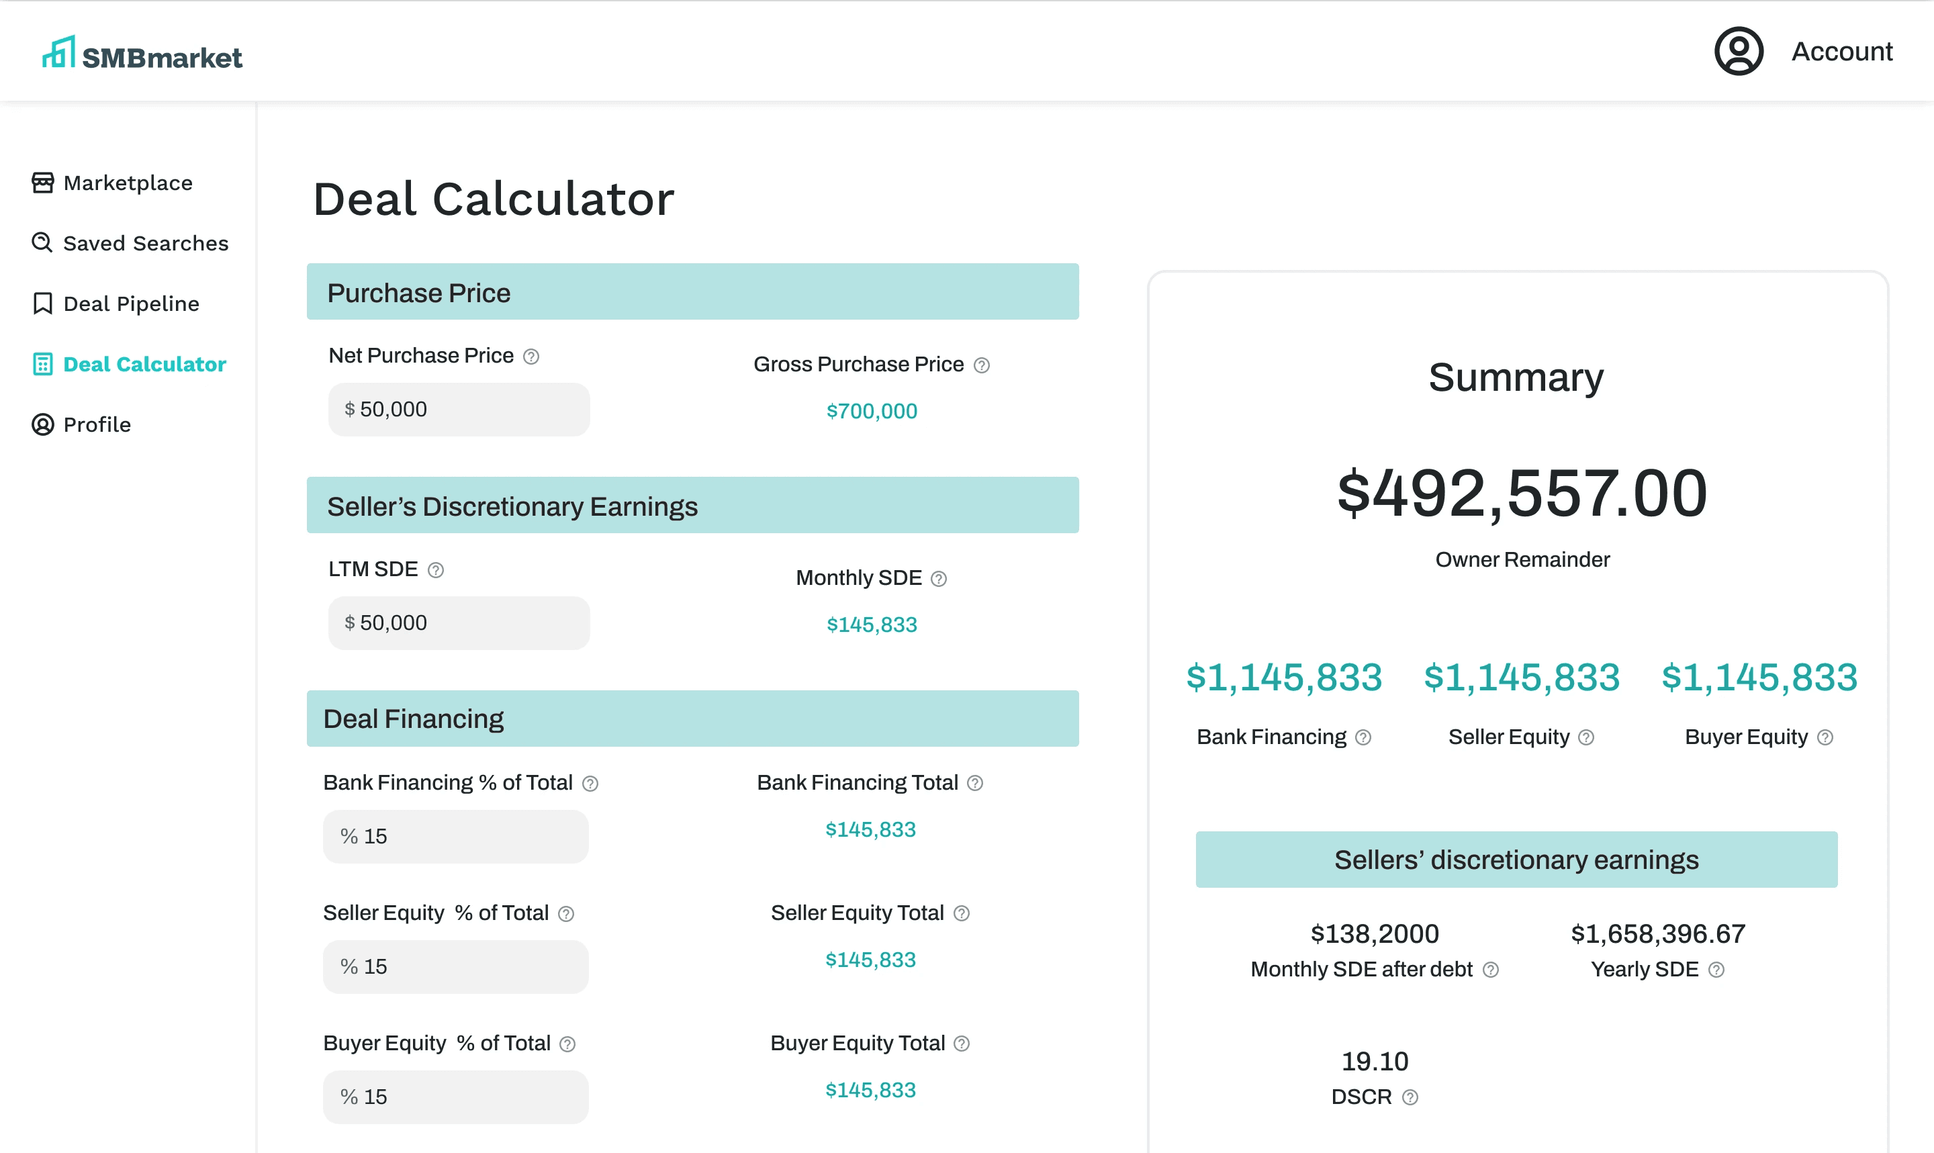This screenshot has height=1153, width=1934.
Task: Click the Yearly SDE help icon
Action: coord(1716,970)
